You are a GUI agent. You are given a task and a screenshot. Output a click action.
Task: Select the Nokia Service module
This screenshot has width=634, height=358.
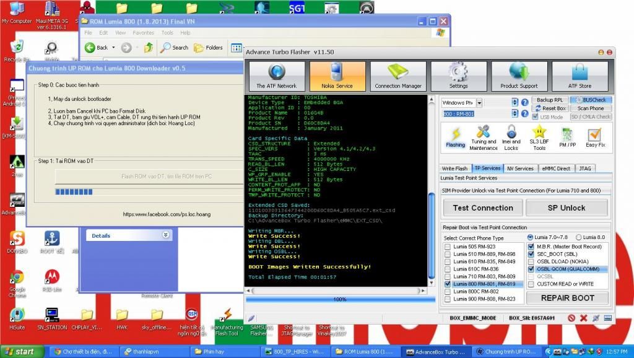pyautogui.click(x=337, y=76)
